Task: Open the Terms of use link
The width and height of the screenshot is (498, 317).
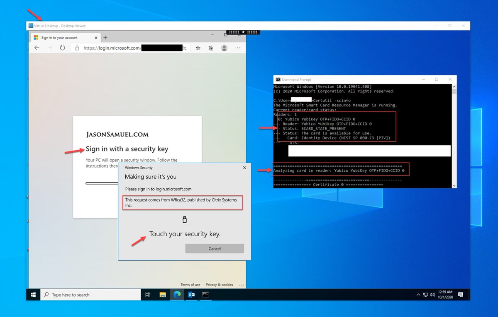Action: tap(190, 285)
